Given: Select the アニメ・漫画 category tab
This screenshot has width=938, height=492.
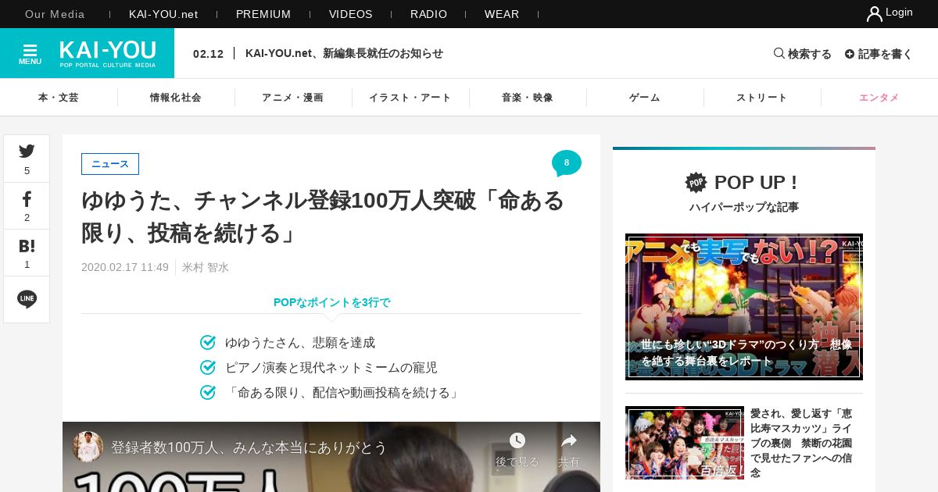Looking at the screenshot, I should (x=293, y=98).
